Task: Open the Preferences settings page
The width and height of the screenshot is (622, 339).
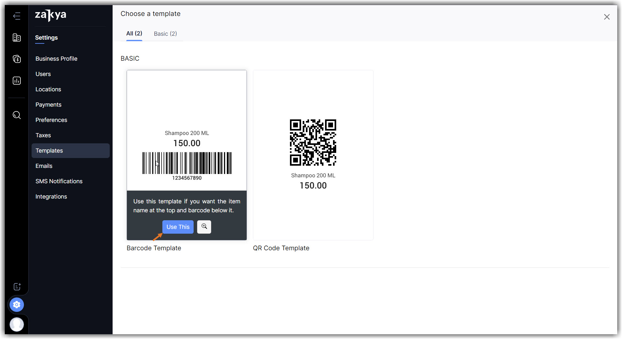Action: pos(51,120)
